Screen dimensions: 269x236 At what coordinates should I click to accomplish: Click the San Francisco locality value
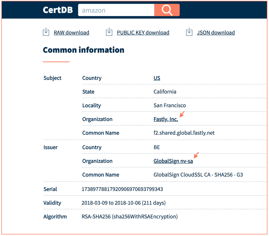tap(170, 105)
